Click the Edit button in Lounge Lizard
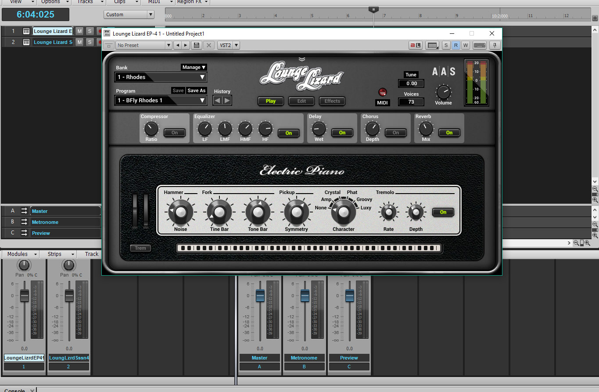The height and width of the screenshot is (392, 599). [301, 101]
